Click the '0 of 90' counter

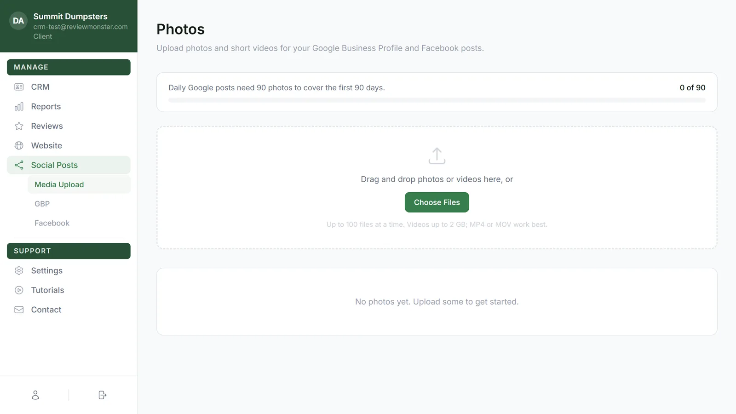pyautogui.click(x=693, y=87)
